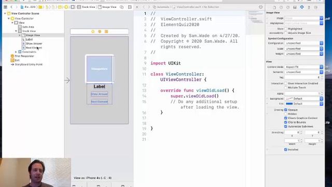332x187 pixels.
Task: Click the Automatic assistant mode icon
Action: point(155,7)
